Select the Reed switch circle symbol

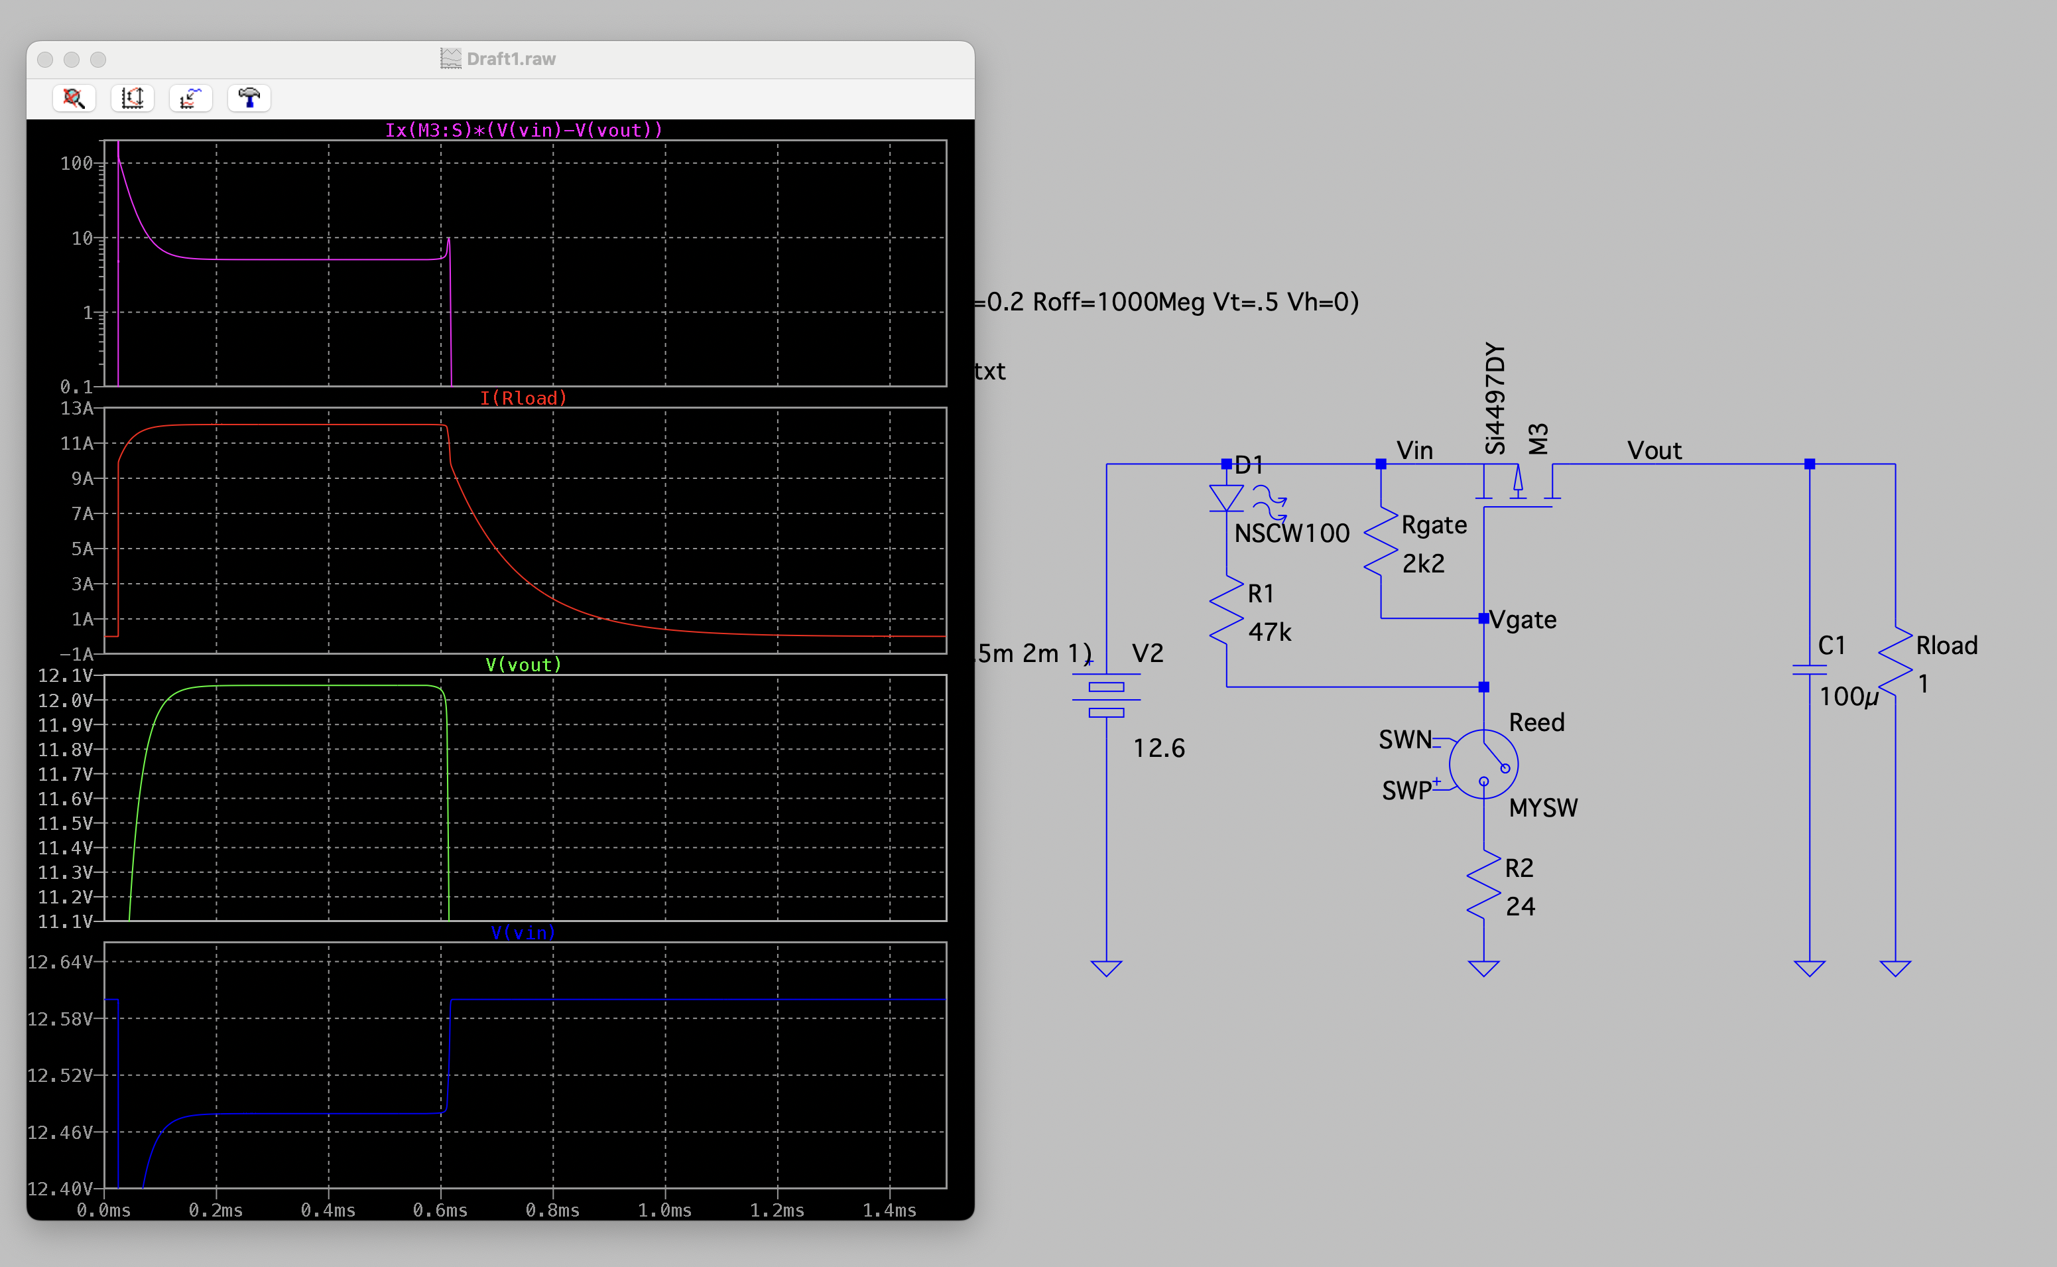point(1483,764)
